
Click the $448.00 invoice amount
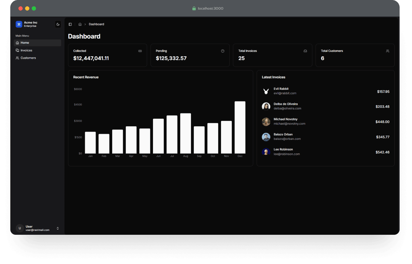pos(382,122)
